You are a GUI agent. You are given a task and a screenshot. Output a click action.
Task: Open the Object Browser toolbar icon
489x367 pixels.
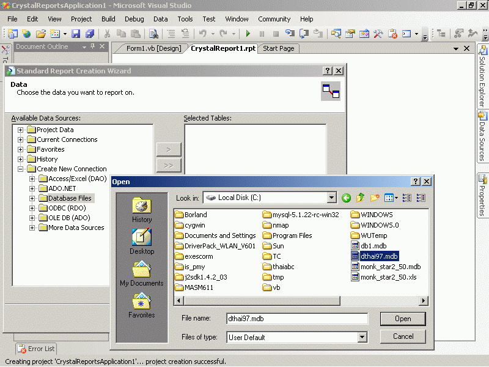tap(364, 34)
